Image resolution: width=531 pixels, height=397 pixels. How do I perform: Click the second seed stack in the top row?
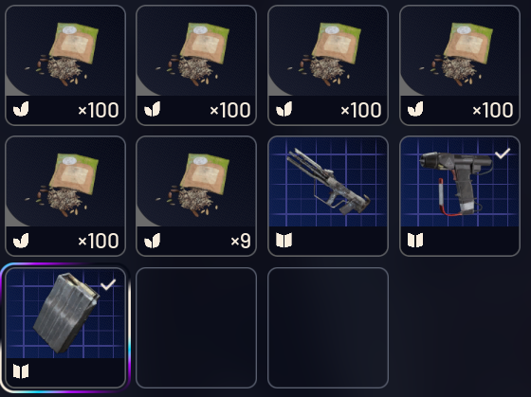click(x=196, y=65)
